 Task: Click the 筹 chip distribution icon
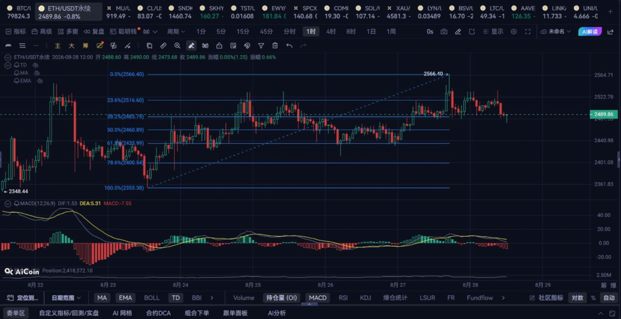tap(86, 46)
